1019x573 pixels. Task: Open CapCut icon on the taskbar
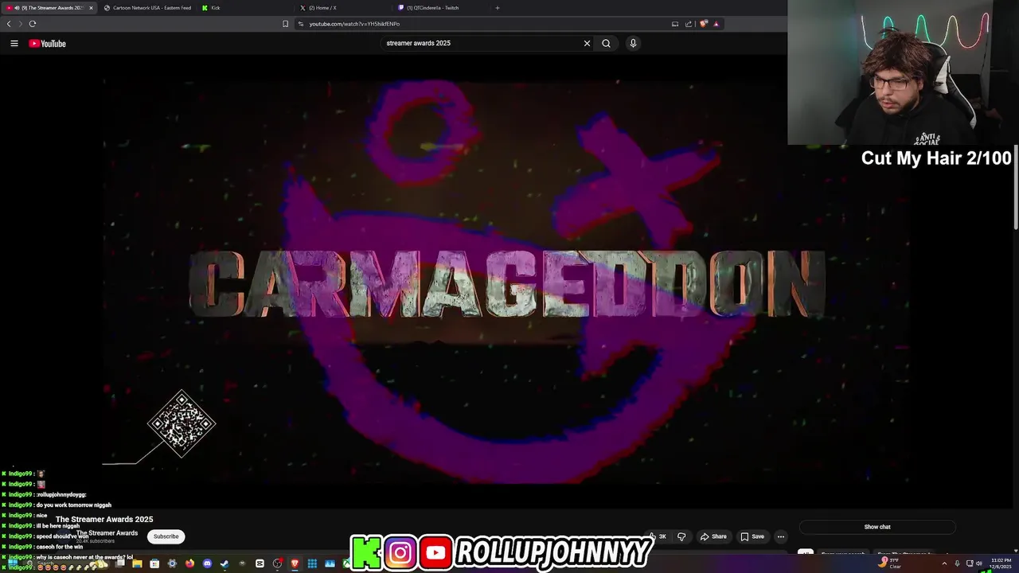coord(260,563)
